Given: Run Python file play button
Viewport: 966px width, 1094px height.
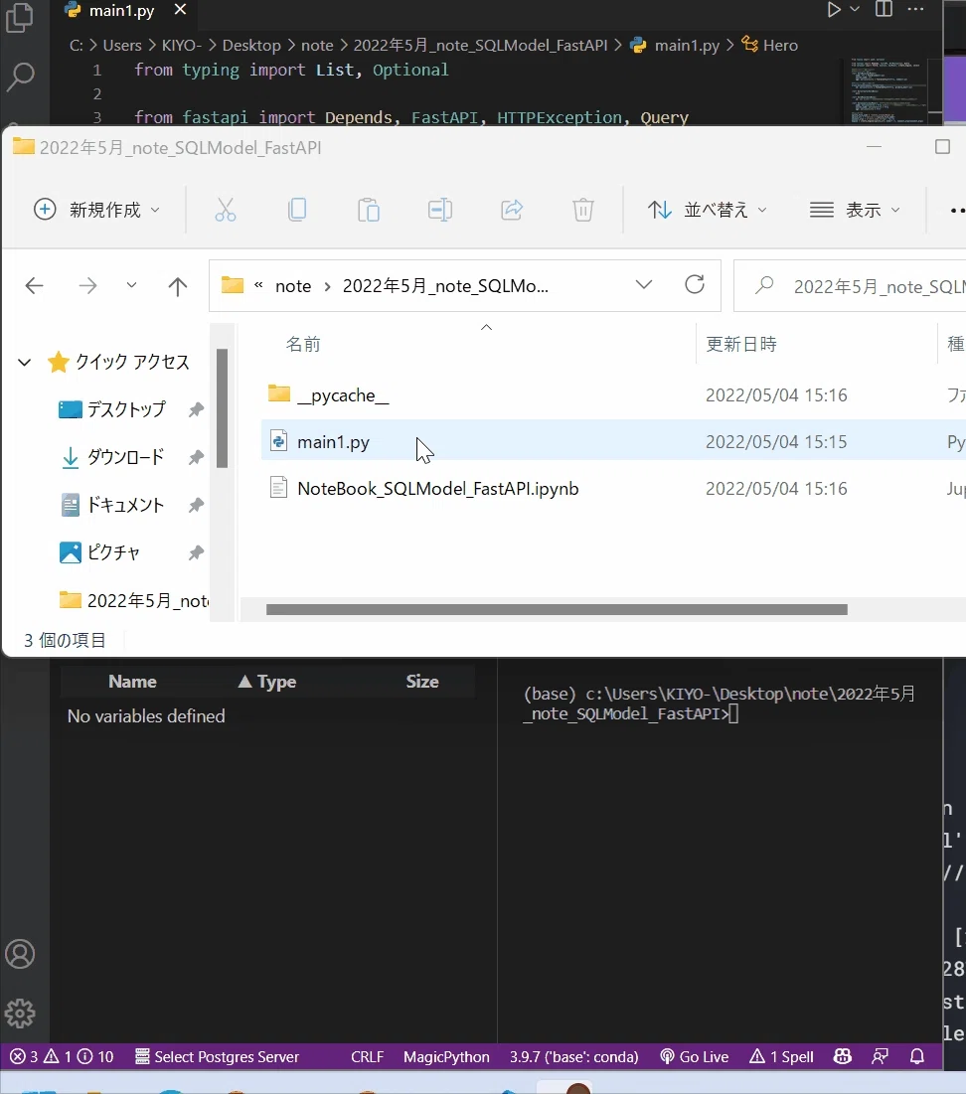Looking at the screenshot, I should tap(834, 10).
